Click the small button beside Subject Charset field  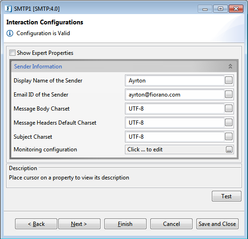pyautogui.click(x=229, y=136)
